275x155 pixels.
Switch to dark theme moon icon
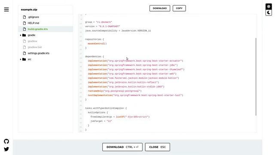pos(269,12)
